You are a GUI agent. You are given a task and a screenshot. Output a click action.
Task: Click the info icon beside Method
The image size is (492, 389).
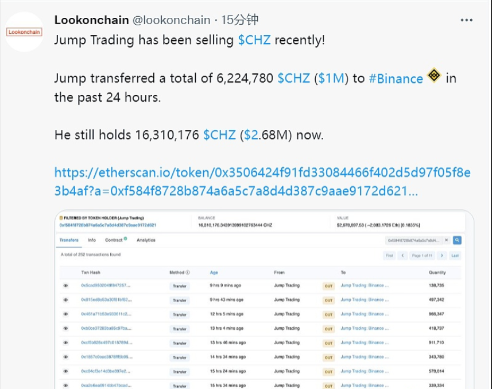pos(187,272)
